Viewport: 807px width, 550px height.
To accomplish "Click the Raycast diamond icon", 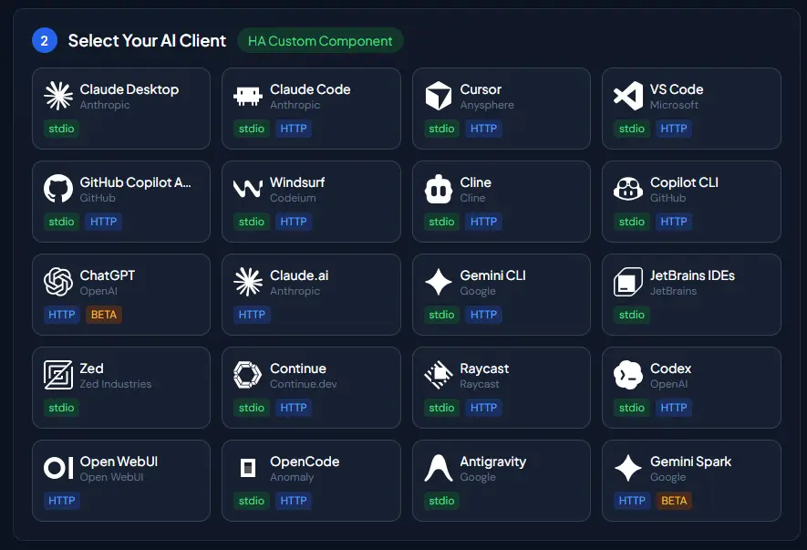I will pos(439,375).
